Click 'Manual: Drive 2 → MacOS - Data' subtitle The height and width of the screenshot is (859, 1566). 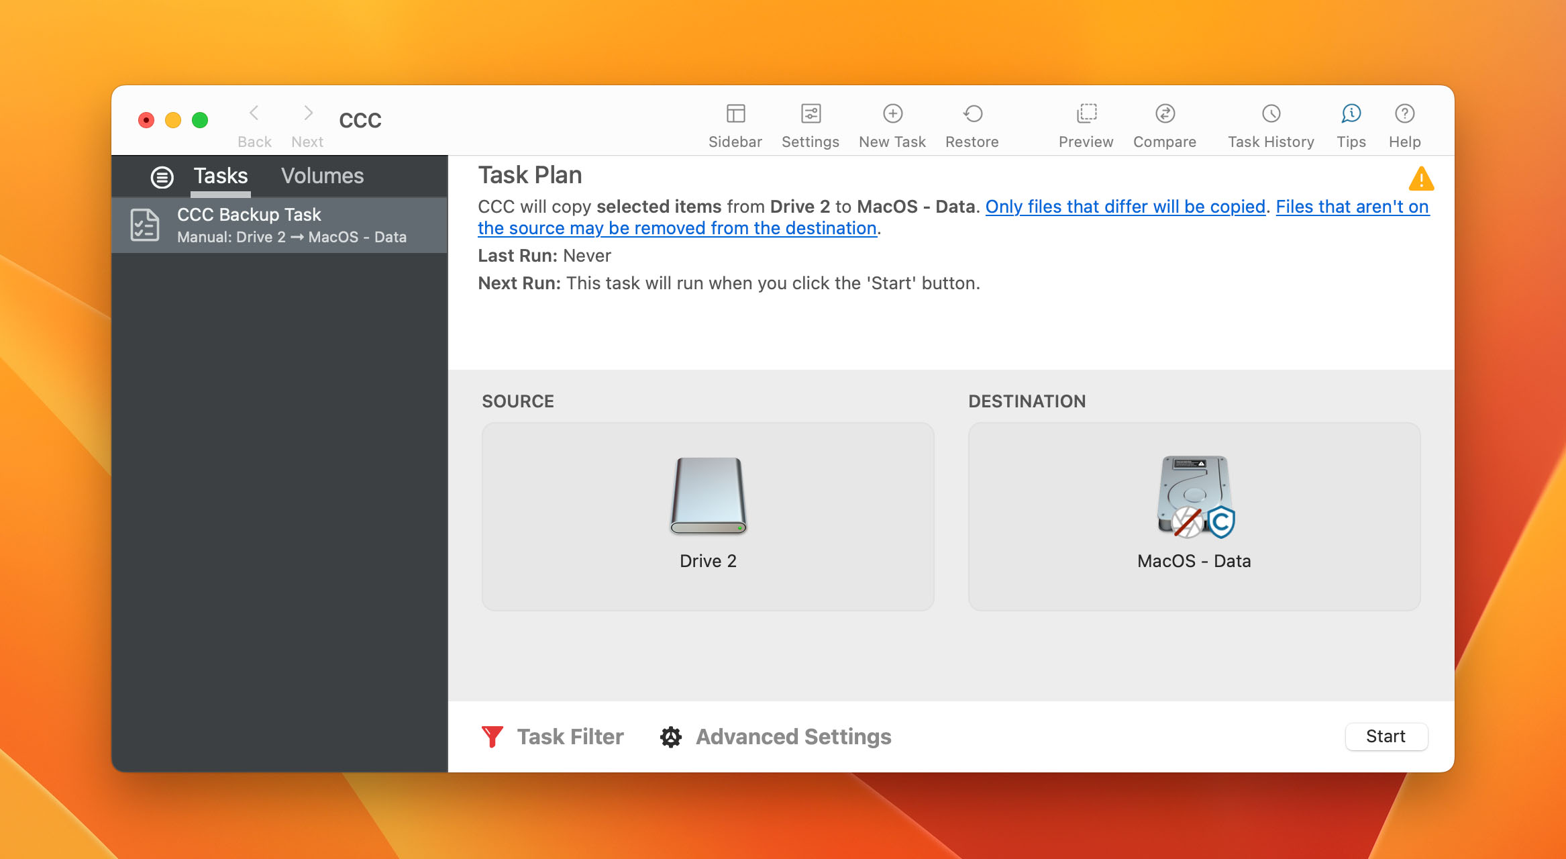pos(292,237)
